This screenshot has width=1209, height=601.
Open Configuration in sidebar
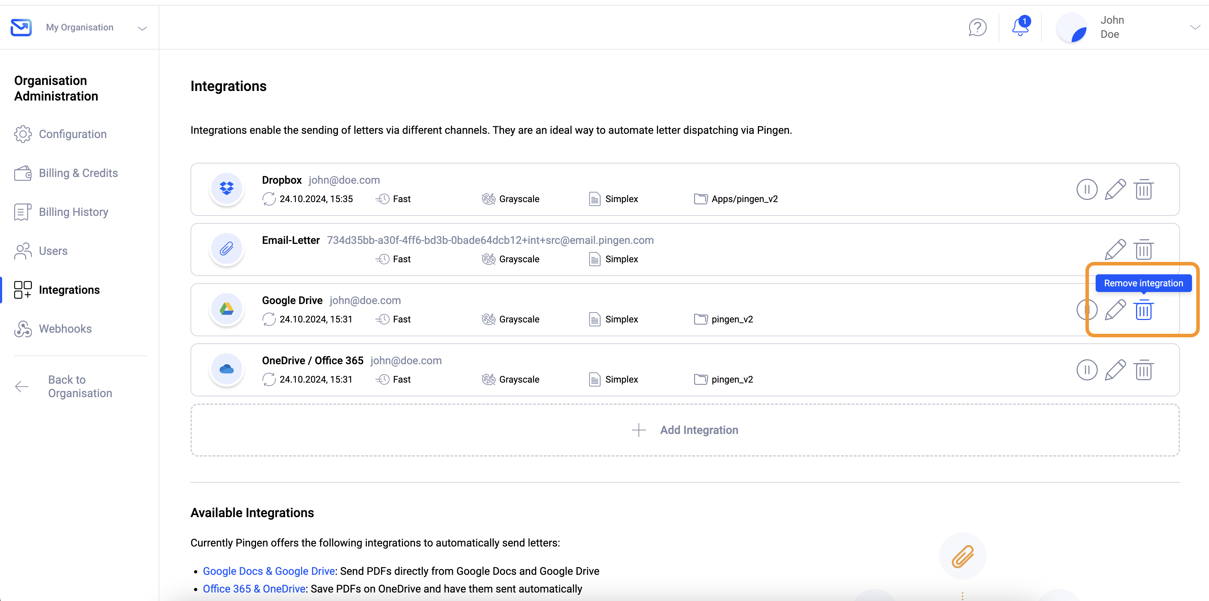pos(61,134)
